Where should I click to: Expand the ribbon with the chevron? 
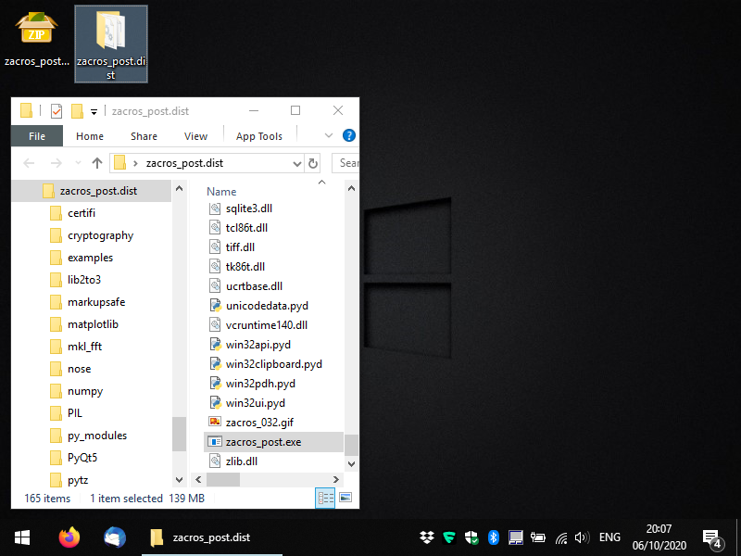(328, 136)
